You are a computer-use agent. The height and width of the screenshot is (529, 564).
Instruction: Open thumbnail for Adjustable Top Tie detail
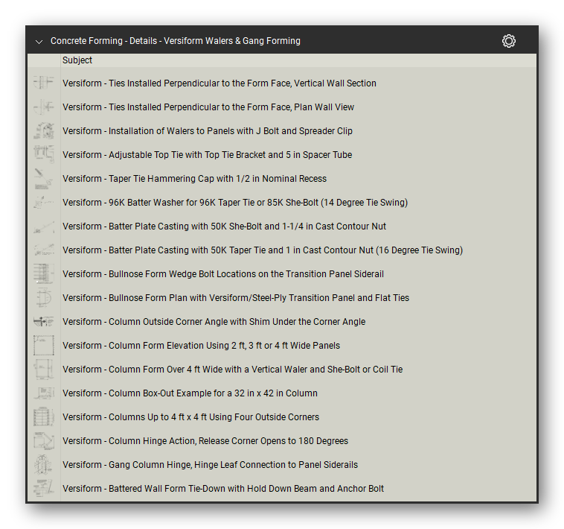pyautogui.click(x=44, y=154)
